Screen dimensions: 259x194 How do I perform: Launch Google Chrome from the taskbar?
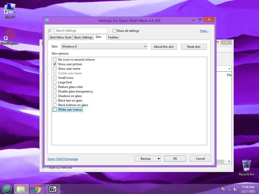coord(37,189)
